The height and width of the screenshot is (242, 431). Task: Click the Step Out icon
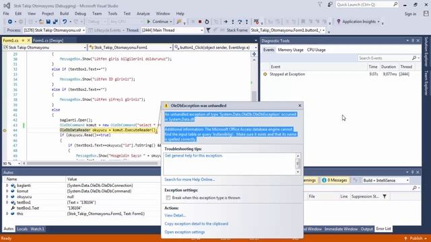tap(246, 22)
